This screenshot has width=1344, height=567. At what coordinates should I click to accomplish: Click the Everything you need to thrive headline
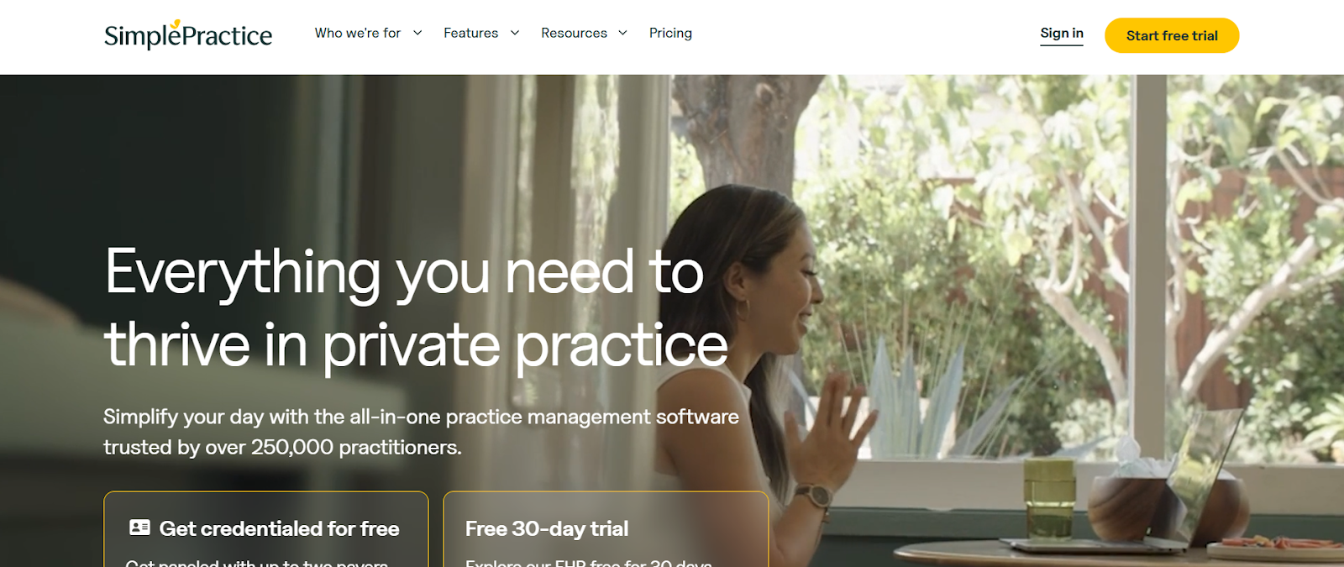coord(417,308)
